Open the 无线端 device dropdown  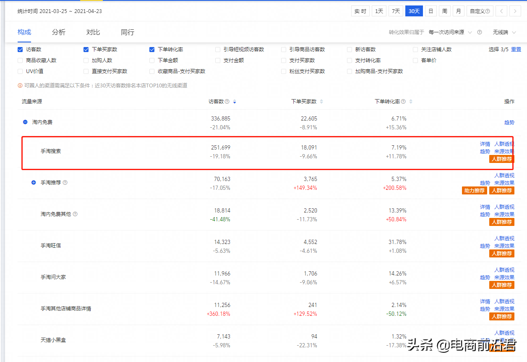tap(505, 32)
